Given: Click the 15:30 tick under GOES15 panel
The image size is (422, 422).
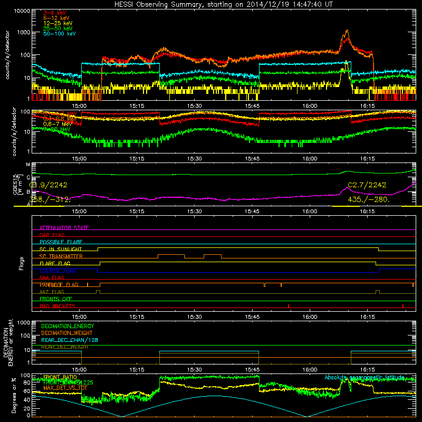Looking at the screenshot, I should click(x=194, y=212).
